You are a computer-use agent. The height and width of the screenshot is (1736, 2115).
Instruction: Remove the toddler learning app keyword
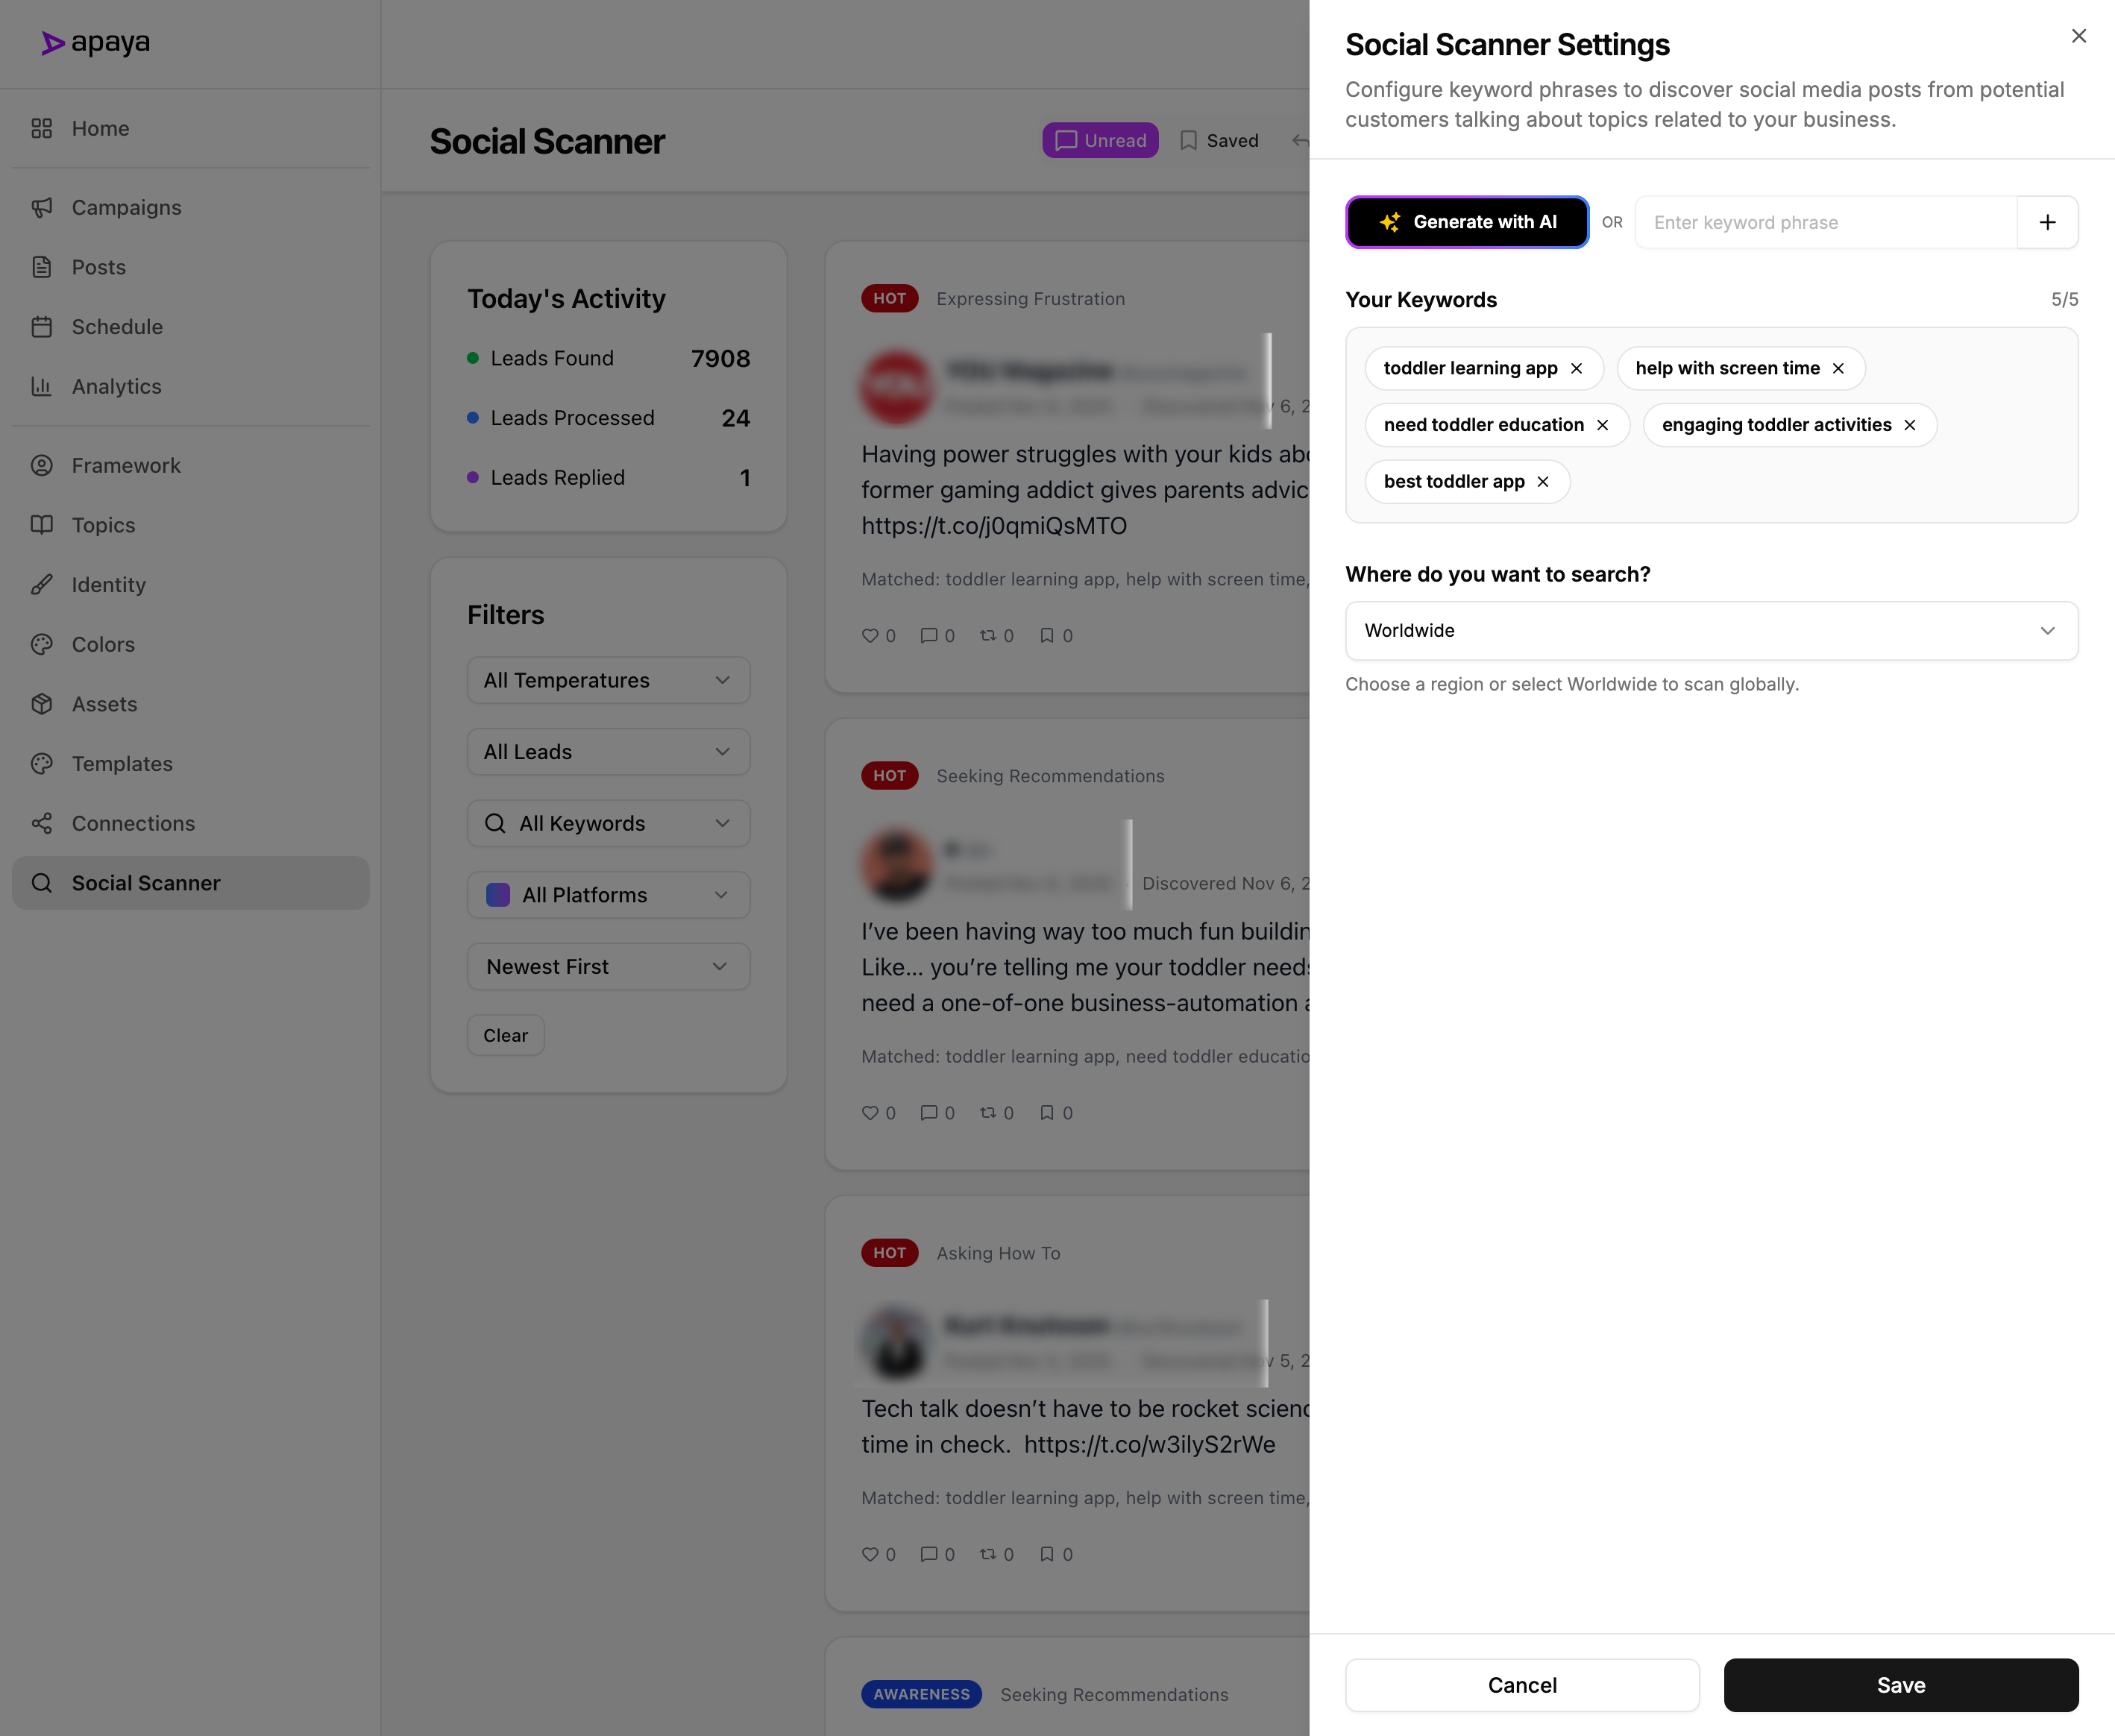click(1578, 368)
